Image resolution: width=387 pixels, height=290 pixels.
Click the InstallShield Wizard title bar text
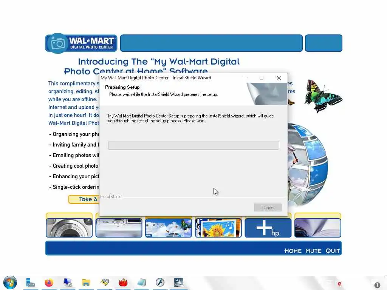(156, 78)
